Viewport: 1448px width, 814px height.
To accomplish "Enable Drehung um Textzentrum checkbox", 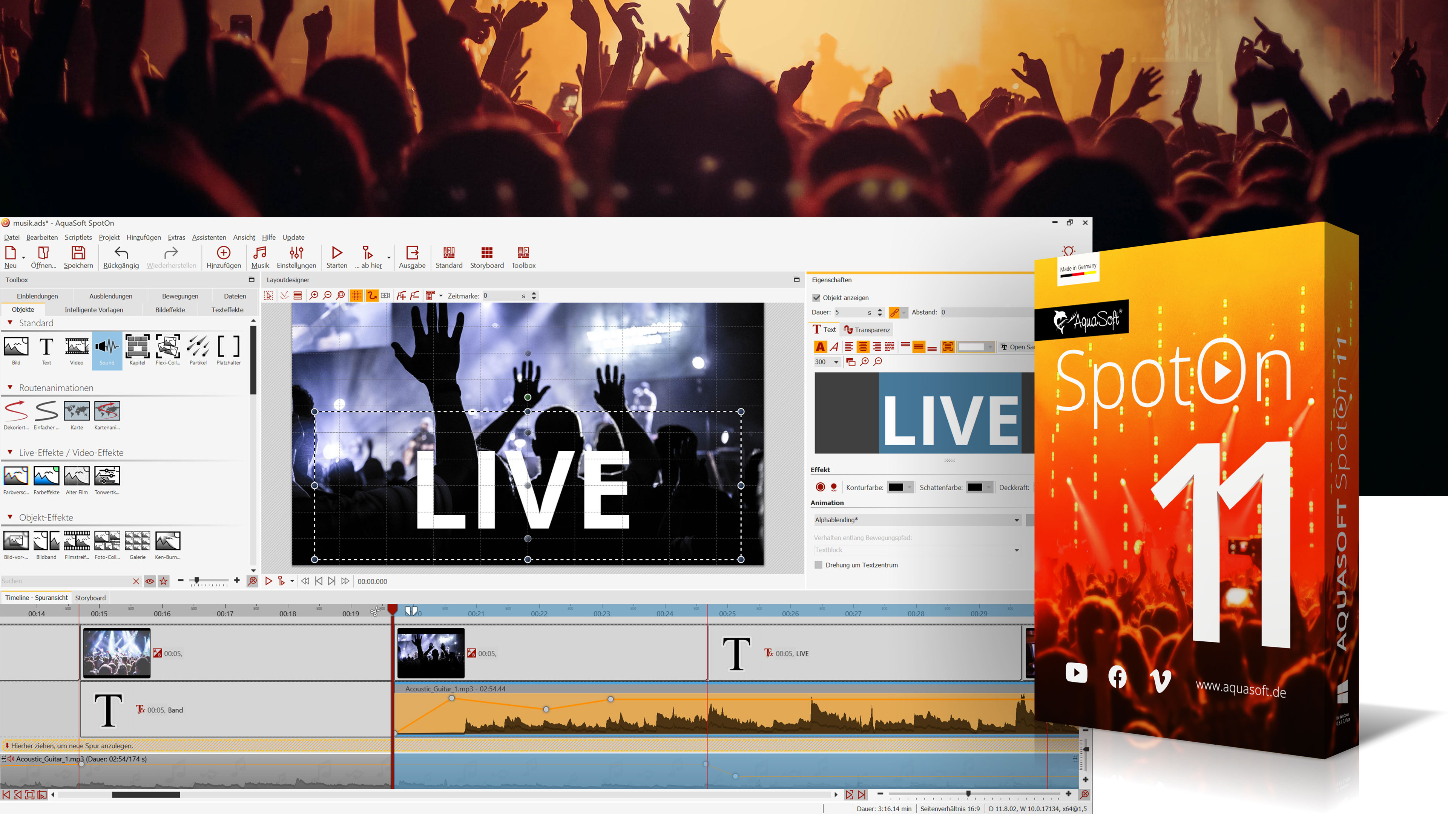I will pyautogui.click(x=818, y=565).
